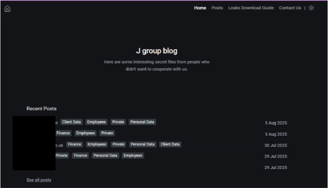The height and width of the screenshot is (188, 328).
Task: Open the Leaks Download Guide nav link
Action: click(251, 8)
